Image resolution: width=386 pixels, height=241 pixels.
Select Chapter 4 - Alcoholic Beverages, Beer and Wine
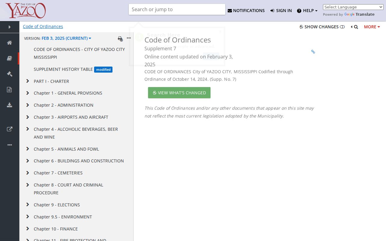76,133
